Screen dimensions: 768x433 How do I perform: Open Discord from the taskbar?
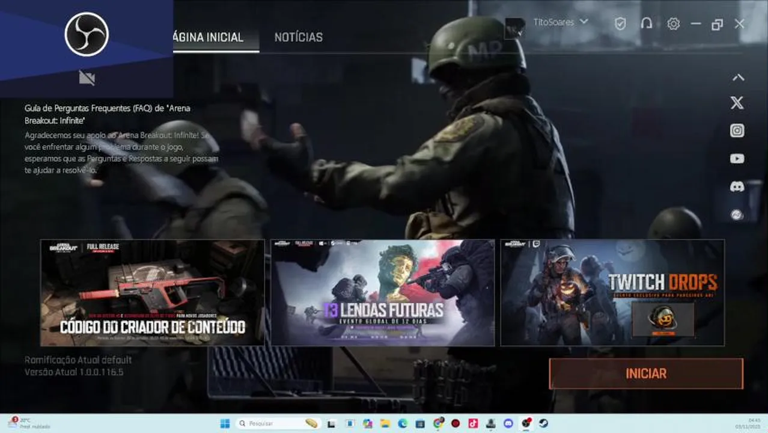[x=508, y=423]
